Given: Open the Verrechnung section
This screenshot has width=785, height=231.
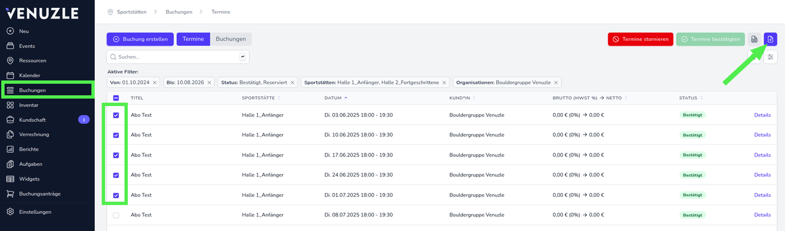Looking at the screenshot, I should point(34,134).
